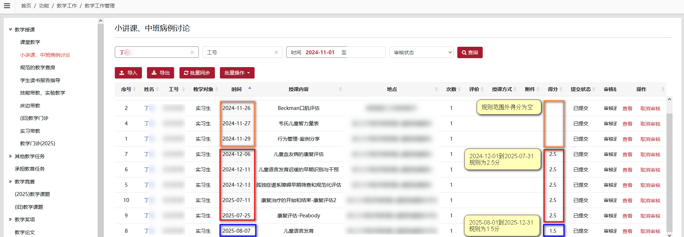Sort table by 姓名 column
The width and height of the screenshot is (684, 237).
[157, 89]
